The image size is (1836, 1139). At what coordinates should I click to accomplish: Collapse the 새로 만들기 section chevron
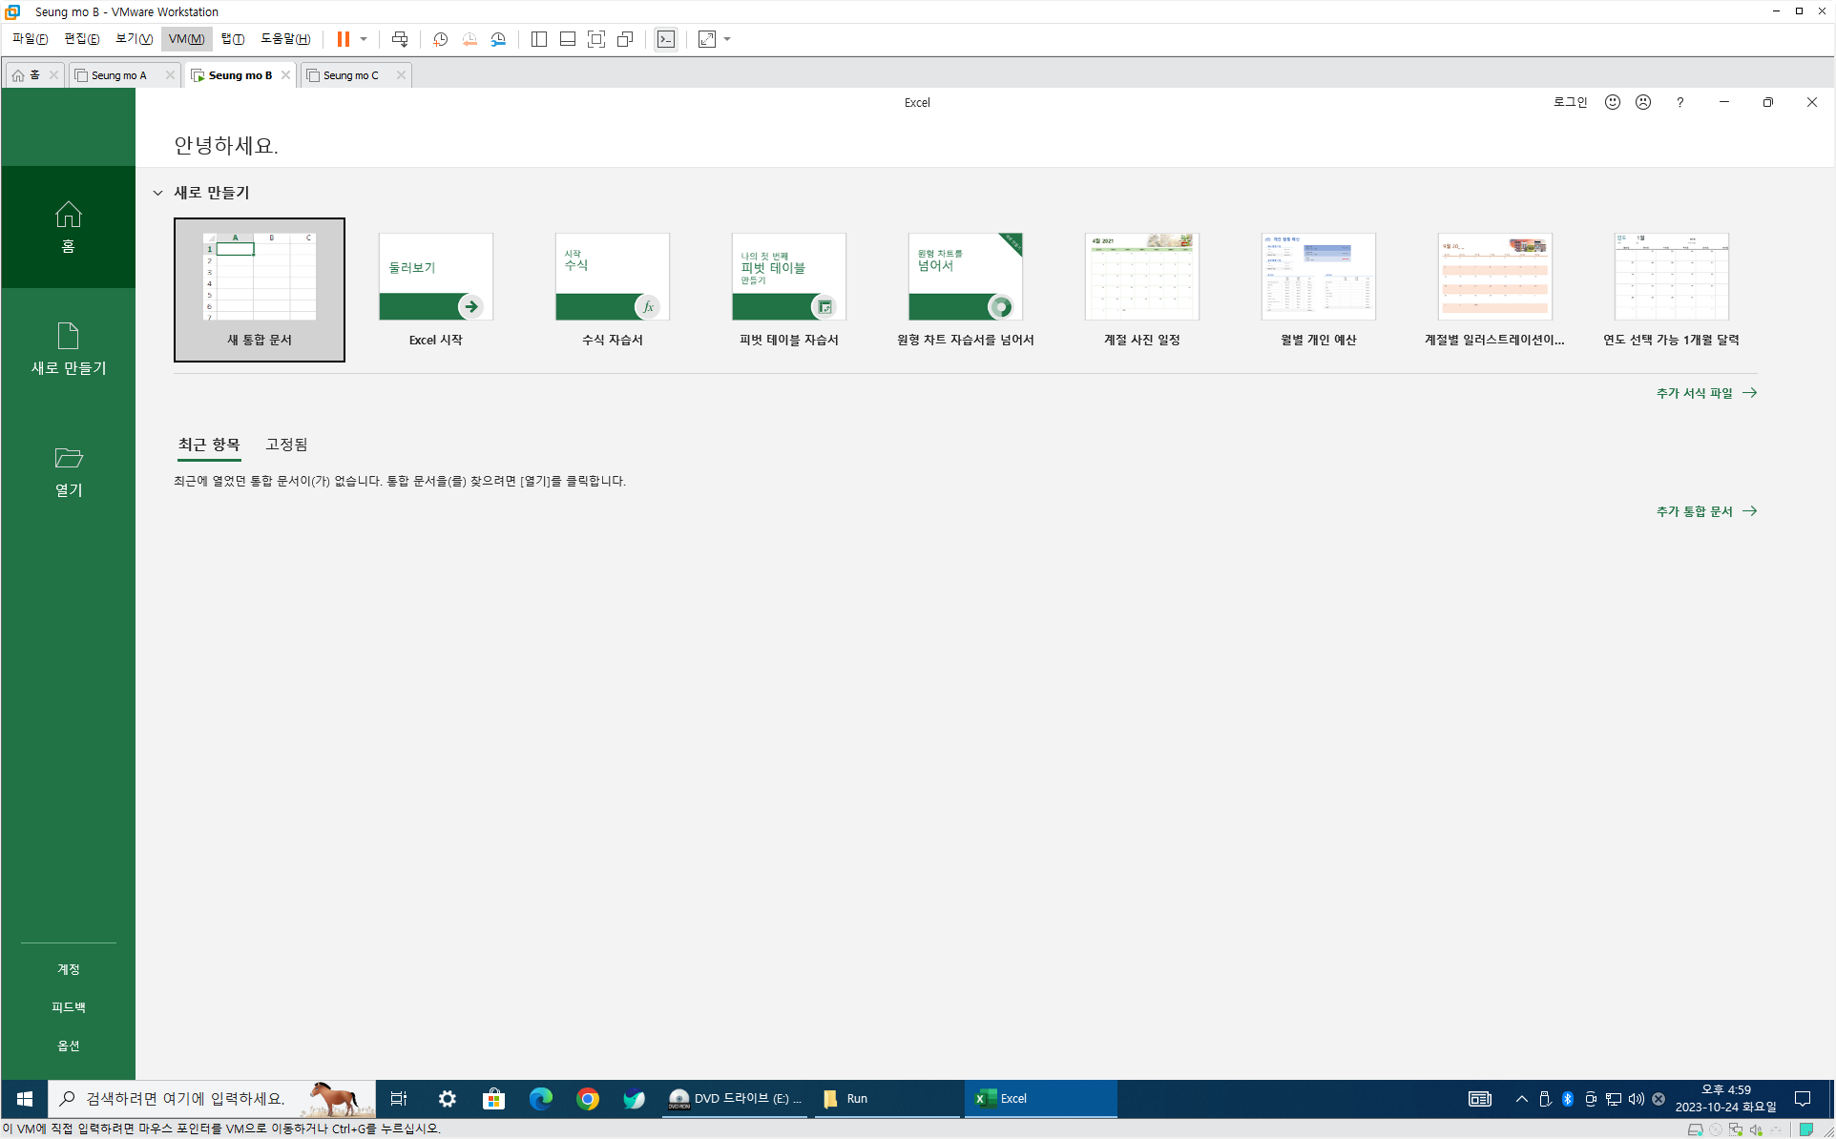point(157,193)
